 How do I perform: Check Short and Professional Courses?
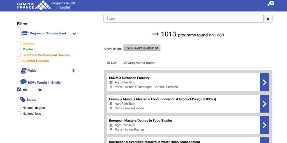(x=19, y=55)
